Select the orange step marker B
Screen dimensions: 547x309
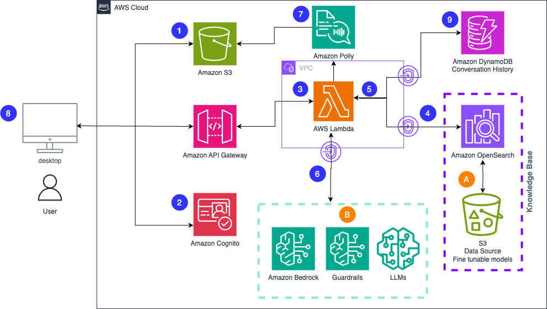(x=347, y=215)
